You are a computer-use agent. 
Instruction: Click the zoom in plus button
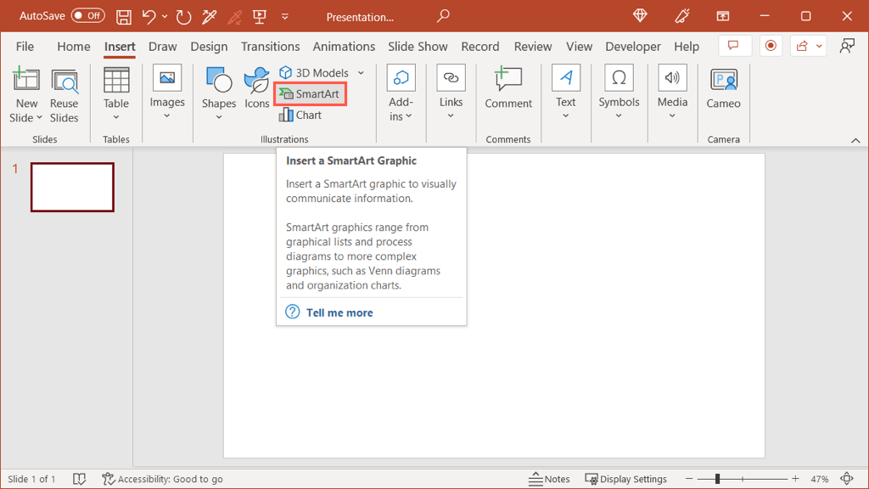(795, 479)
